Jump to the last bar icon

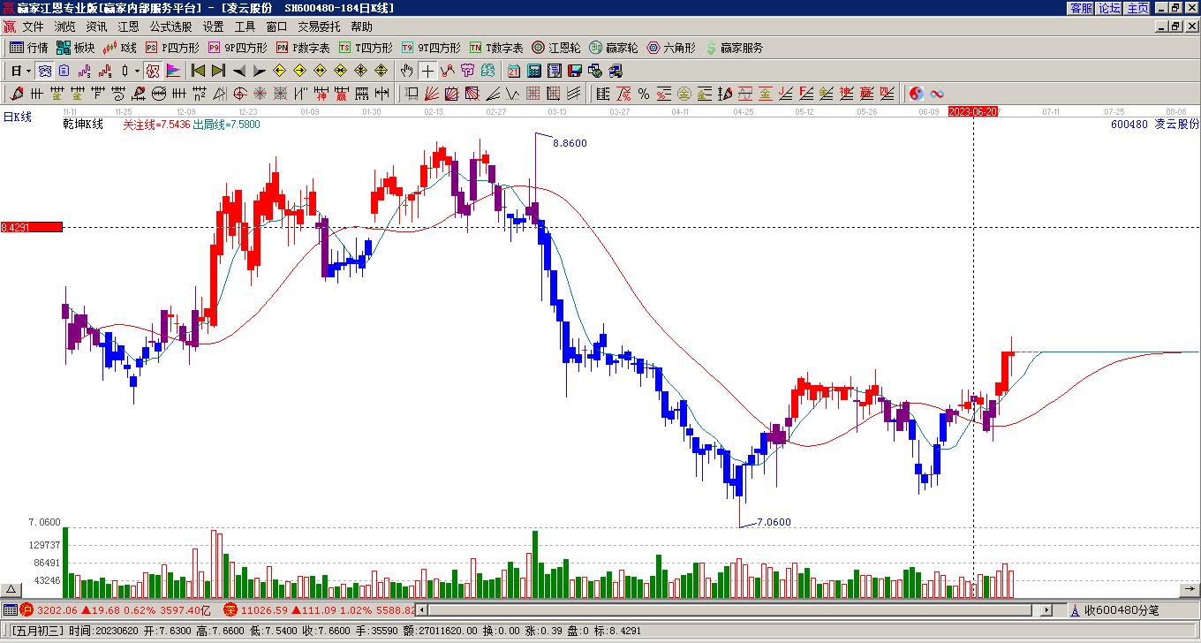(x=218, y=71)
